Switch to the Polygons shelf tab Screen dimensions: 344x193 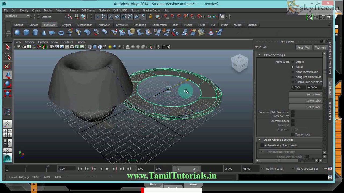coord(66,25)
